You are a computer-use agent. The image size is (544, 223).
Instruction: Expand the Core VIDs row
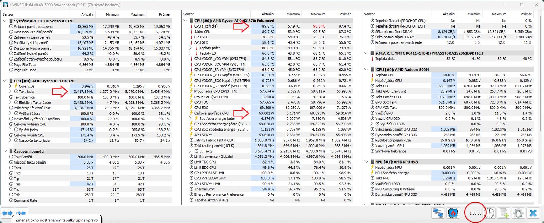pyautogui.click(x=10, y=86)
